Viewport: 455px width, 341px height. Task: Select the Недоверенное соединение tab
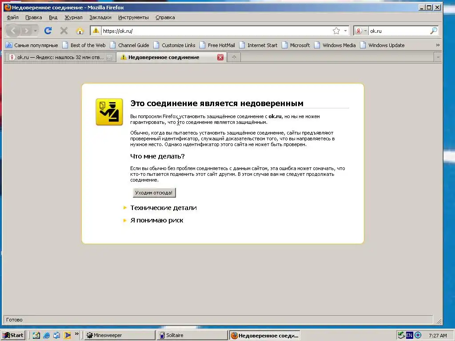[x=171, y=57]
